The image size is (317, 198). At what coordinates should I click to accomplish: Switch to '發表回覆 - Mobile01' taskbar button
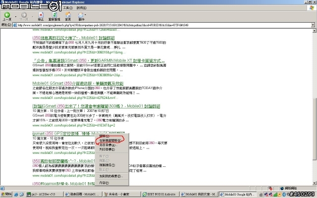pos(83,195)
